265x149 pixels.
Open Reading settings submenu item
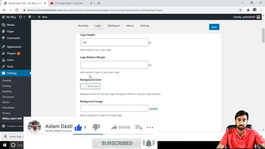pyautogui.click(x=7, y=91)
